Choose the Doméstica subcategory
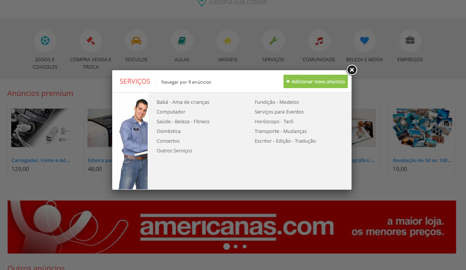 (x=169, y=131)
